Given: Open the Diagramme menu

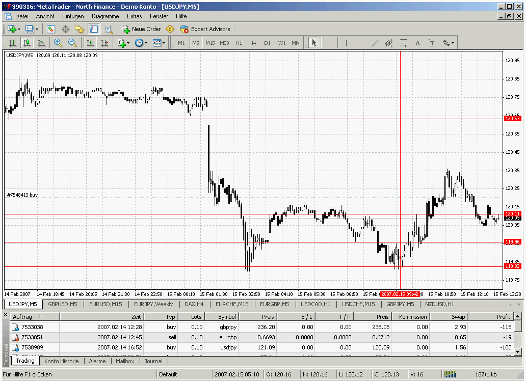Looking at the screenshot, I should click(x=105, y=16).
